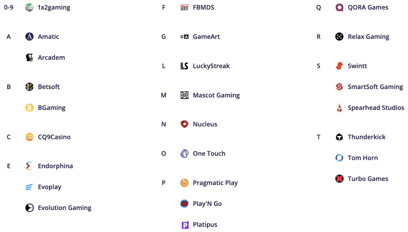This screenshot has height=232, width=408.
Task: Click the 1x2gaming logo icon
Action: (29, 8)
